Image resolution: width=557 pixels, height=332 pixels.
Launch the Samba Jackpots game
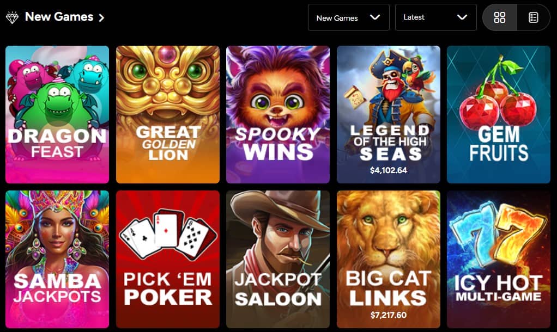(57, 259)
